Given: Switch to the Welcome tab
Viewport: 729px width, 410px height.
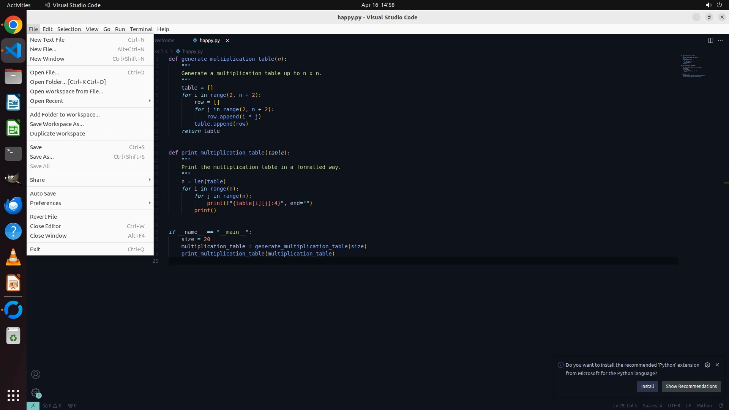Looking at the screenshot, I should 165,41.
